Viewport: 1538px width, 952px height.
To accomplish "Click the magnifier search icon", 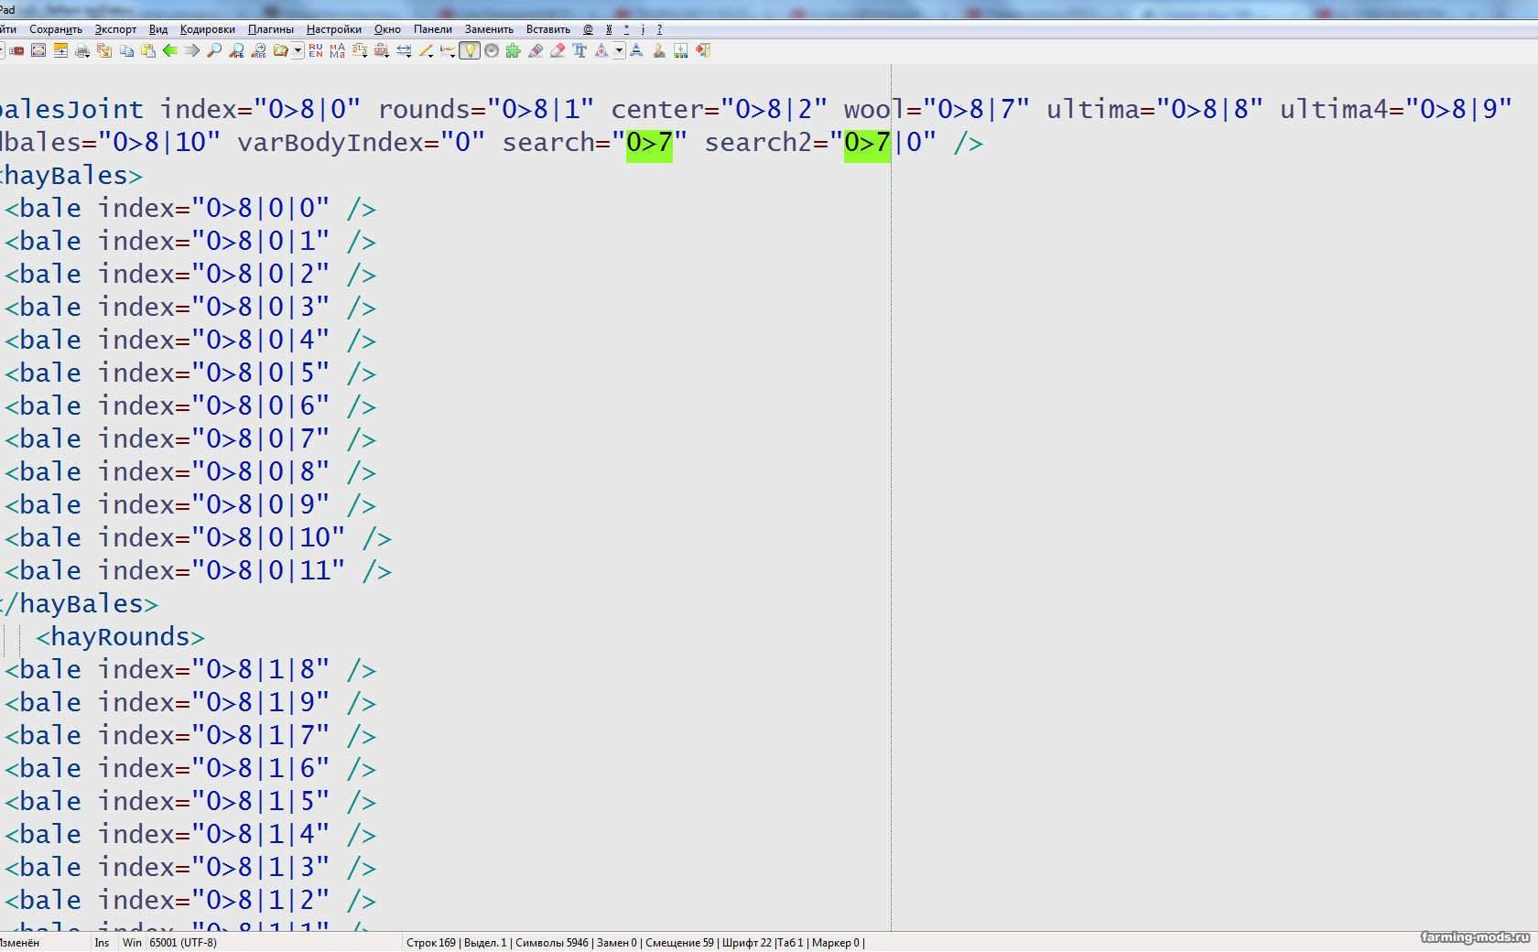I will tap(214, 50).
